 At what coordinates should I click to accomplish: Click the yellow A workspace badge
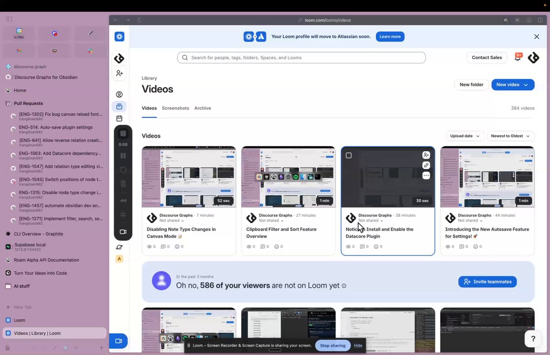119,259
